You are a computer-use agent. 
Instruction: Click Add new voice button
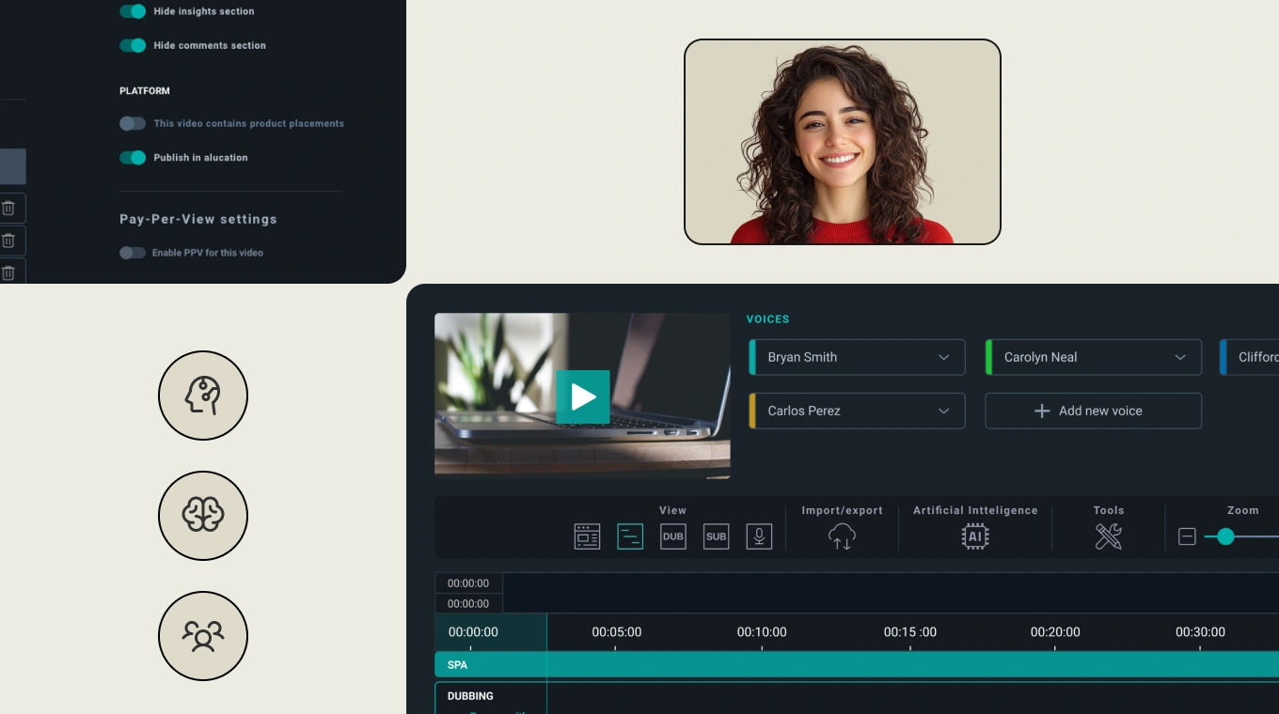click(1093, 411)
